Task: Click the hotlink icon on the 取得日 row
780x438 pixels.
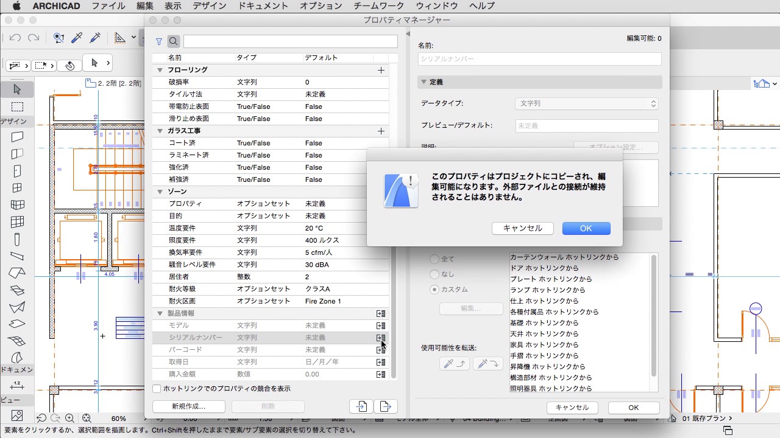Action: click(381, 362)
